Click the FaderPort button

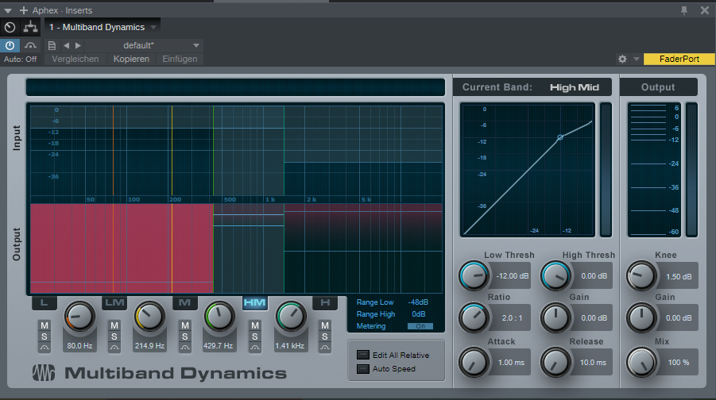point(679,59)
